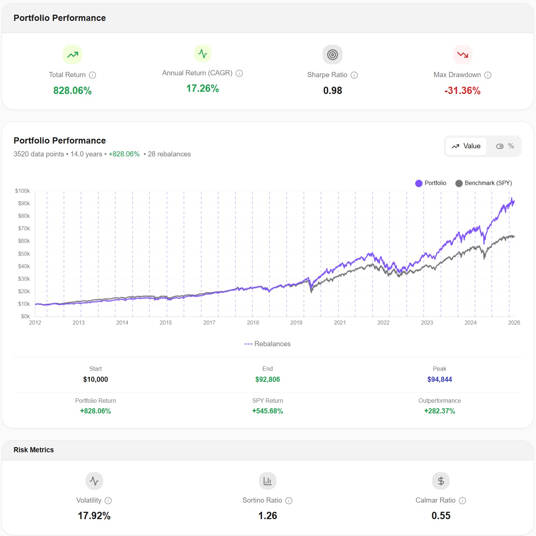
Task: Click the Max Drawdown red arrow icon
Action: (463, 54)
